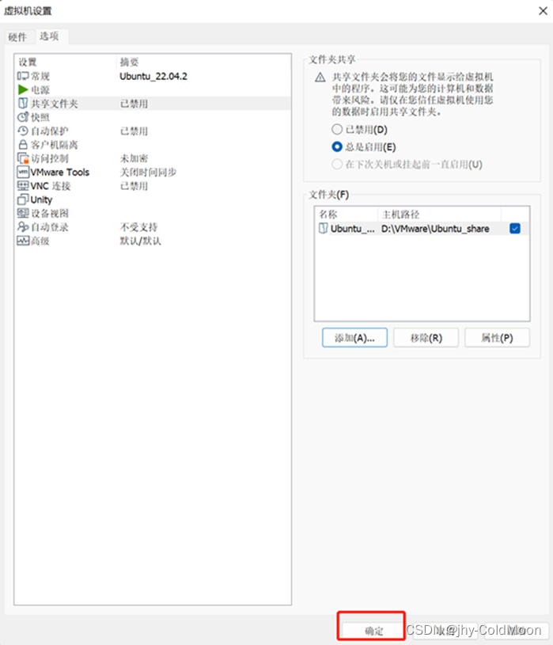
Task: Select the 客户机隔离 row text
Action: tap(55, 145)
